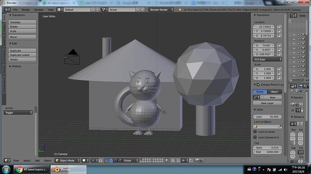Open the Help menu
Image resolution: width=311 pixels, height=174 pixels.
tap(50, 10)
